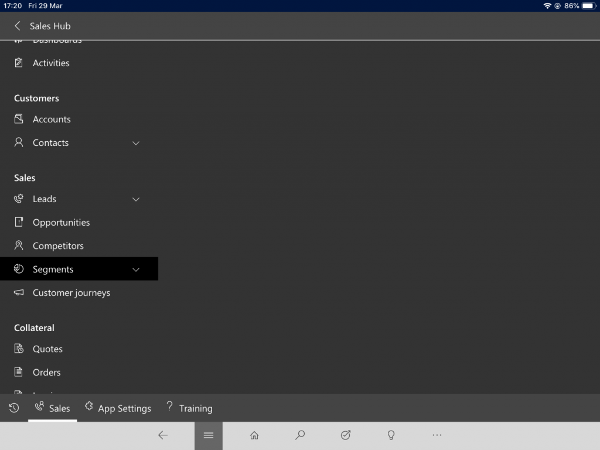Open the Training area tab
This screenshot has width=600, height=450.
click(x=189, y=408)
